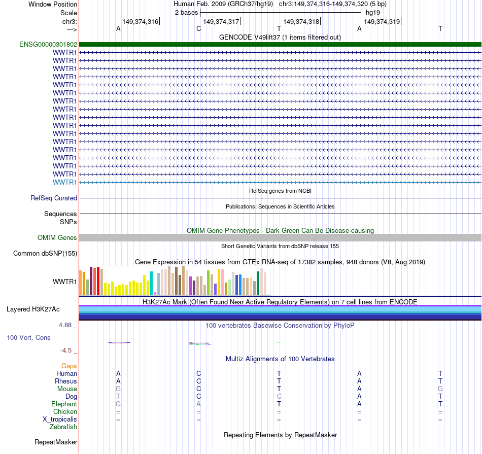Click the Chicken species label
The width and height of the screenshot is (482, 454).
point(65,411)
